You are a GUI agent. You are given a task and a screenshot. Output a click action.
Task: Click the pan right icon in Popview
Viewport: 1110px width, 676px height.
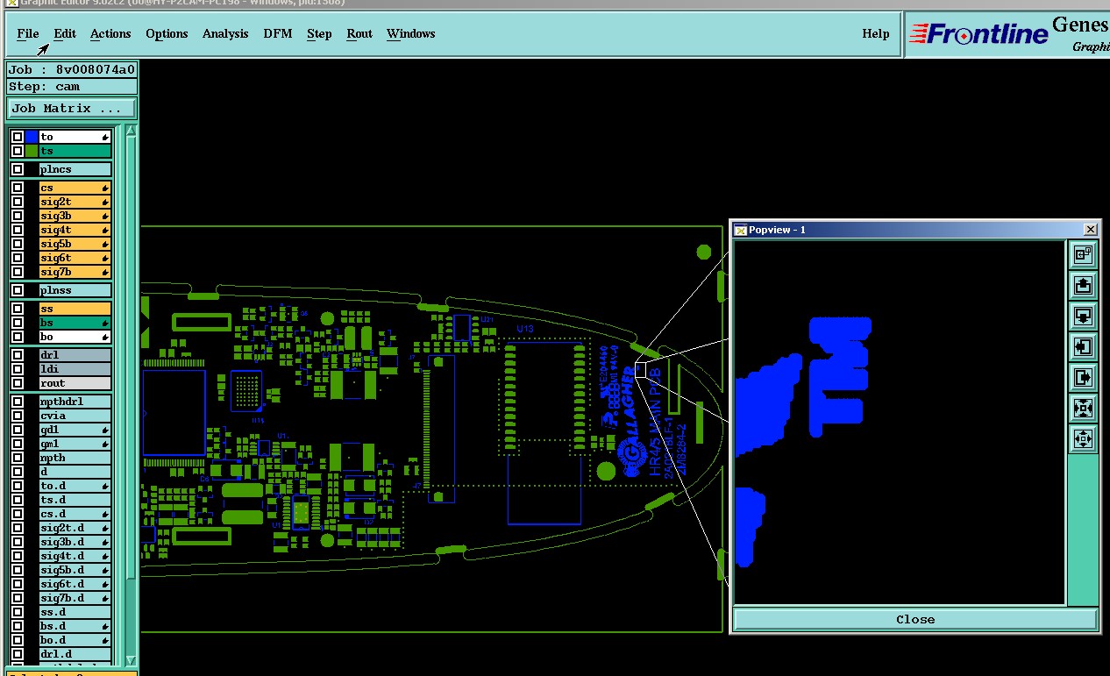[1084, 377]
